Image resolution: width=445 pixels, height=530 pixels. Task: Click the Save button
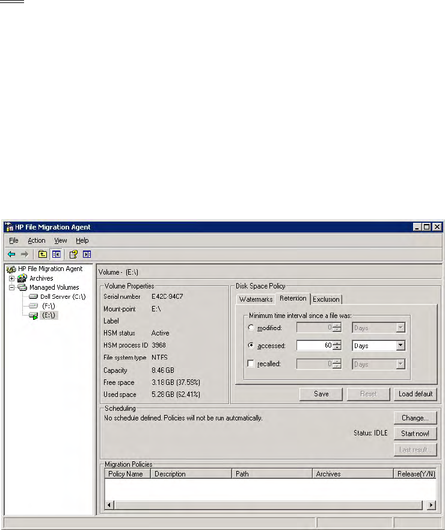[x=321, y=394]
